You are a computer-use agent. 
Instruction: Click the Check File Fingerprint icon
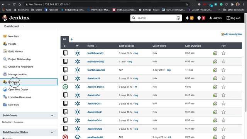tap(5, 66)
